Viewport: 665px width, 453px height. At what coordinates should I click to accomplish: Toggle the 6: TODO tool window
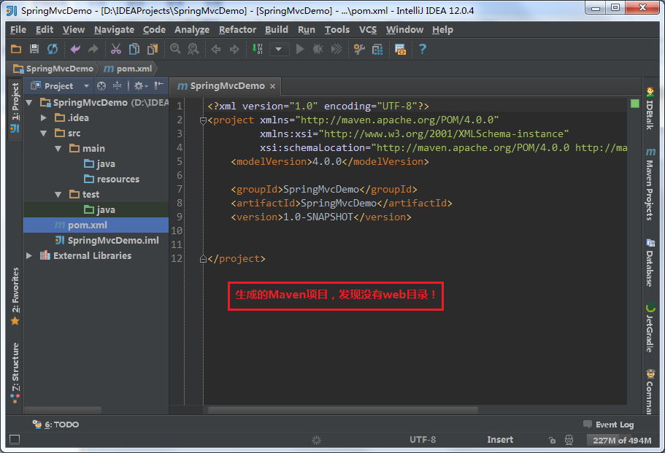pyautogui.click(x=56, y=424)
